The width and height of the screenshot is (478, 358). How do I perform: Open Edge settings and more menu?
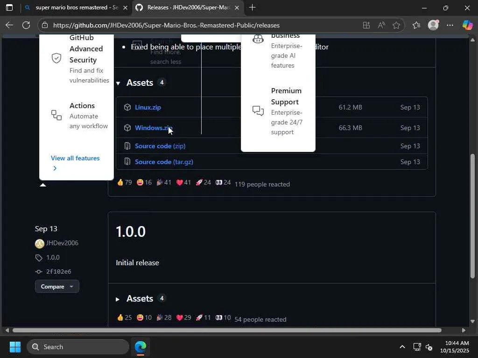point(450,25)
